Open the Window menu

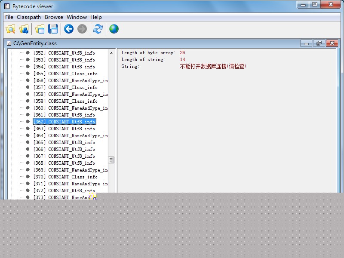pyautogui.click(x=77, y=17)
